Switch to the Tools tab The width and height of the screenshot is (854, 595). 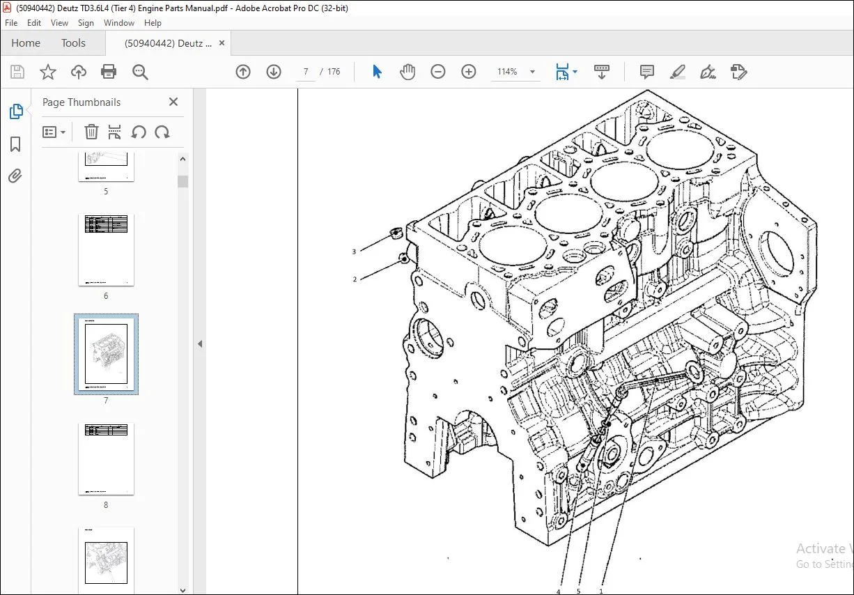pyautogui.click(x=73, y=43)
